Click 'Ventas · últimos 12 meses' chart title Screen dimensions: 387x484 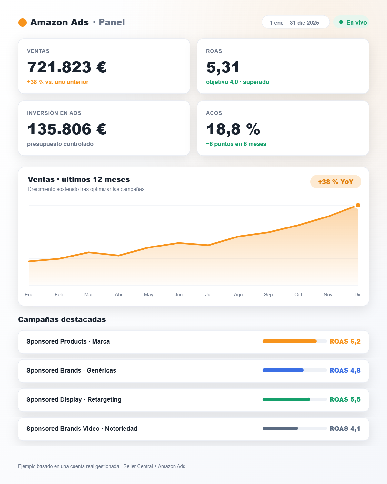(79, 180)
